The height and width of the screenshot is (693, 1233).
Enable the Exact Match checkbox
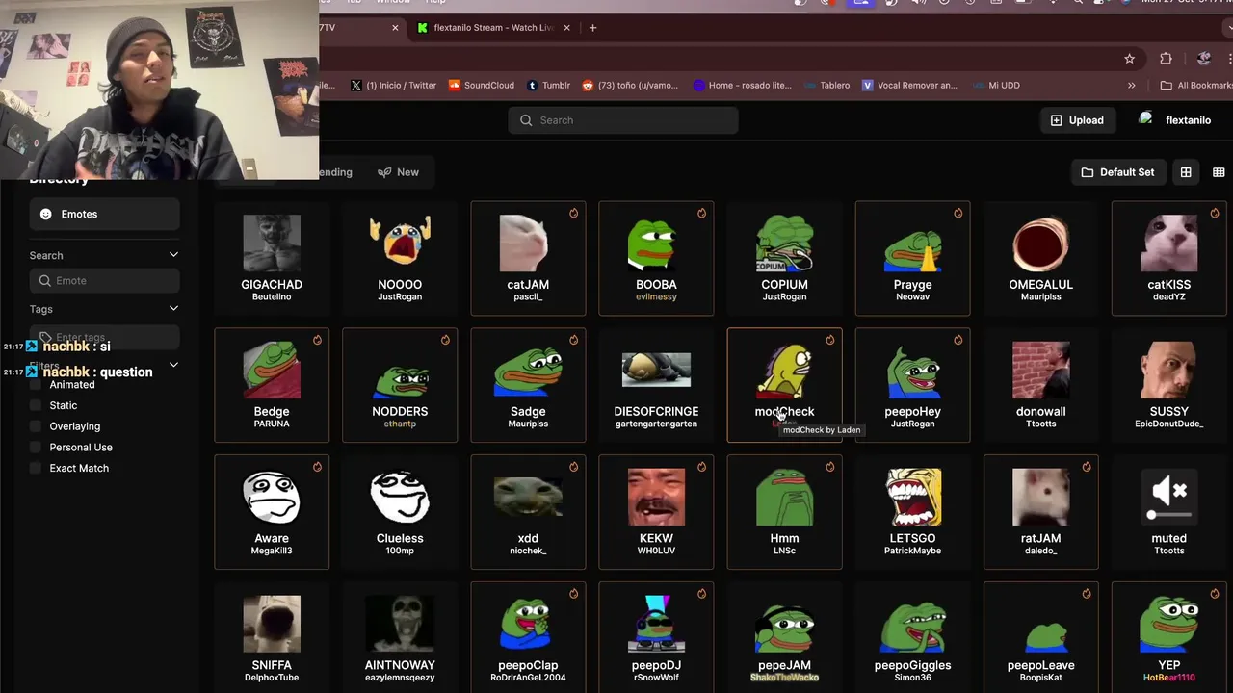coord(37,468)
